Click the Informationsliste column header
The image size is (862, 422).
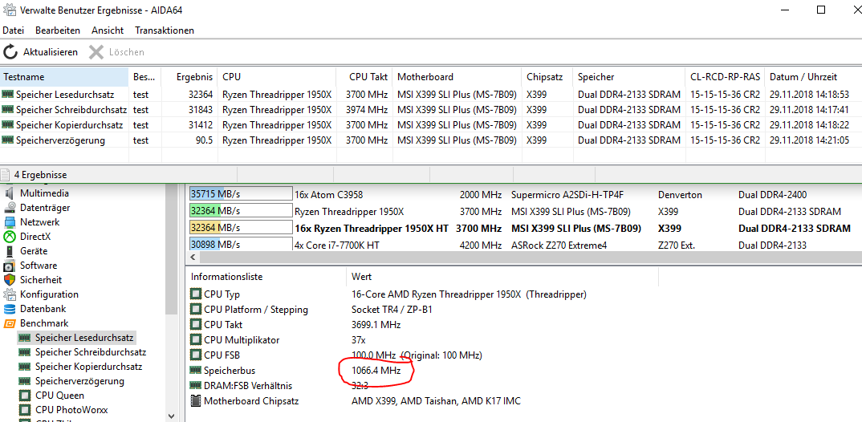pyautogui.click(x=266, y=277)
